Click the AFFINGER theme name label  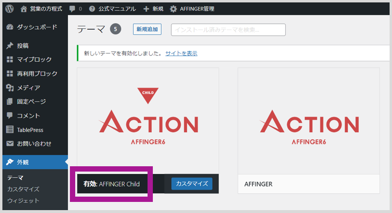(258, 184)
